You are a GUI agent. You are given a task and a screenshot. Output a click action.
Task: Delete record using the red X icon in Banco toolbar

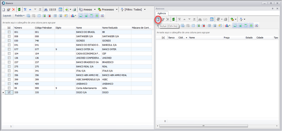click(13, 9)
